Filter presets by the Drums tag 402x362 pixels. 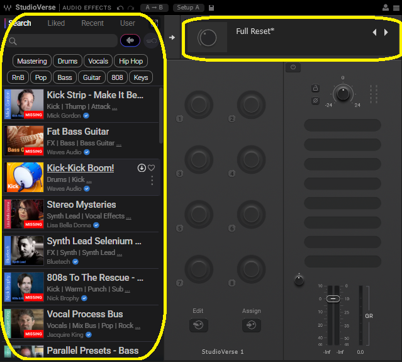67,61
